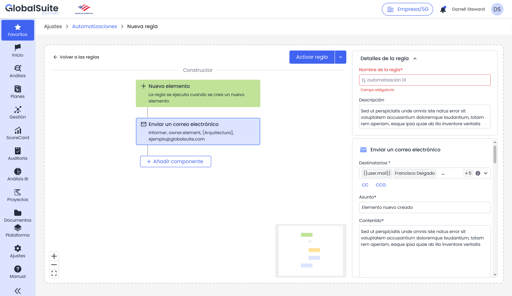Image resolution: width=512 pixels, height=296 pixels.
Task: Click Ajustes in the breadcrumb
Action: [53, 26]
